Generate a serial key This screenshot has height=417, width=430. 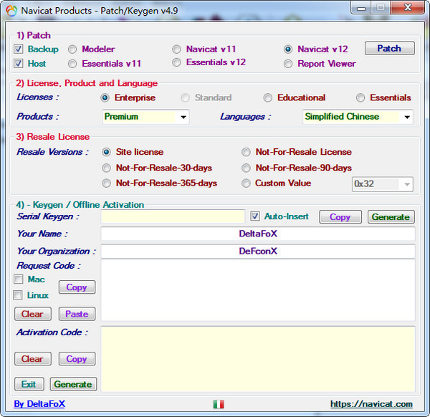pyautogui.click(x=391, y=217)
